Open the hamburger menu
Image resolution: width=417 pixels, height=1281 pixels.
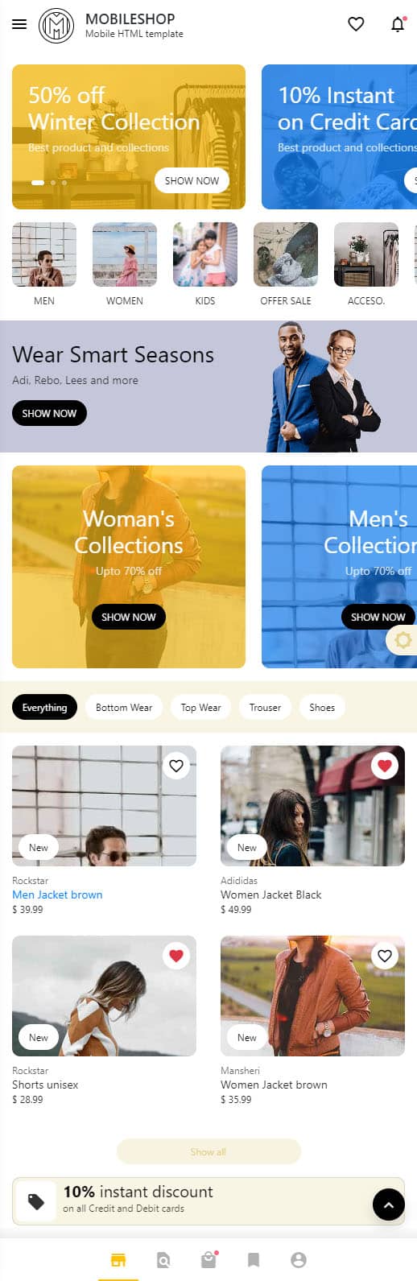[19, 24]
